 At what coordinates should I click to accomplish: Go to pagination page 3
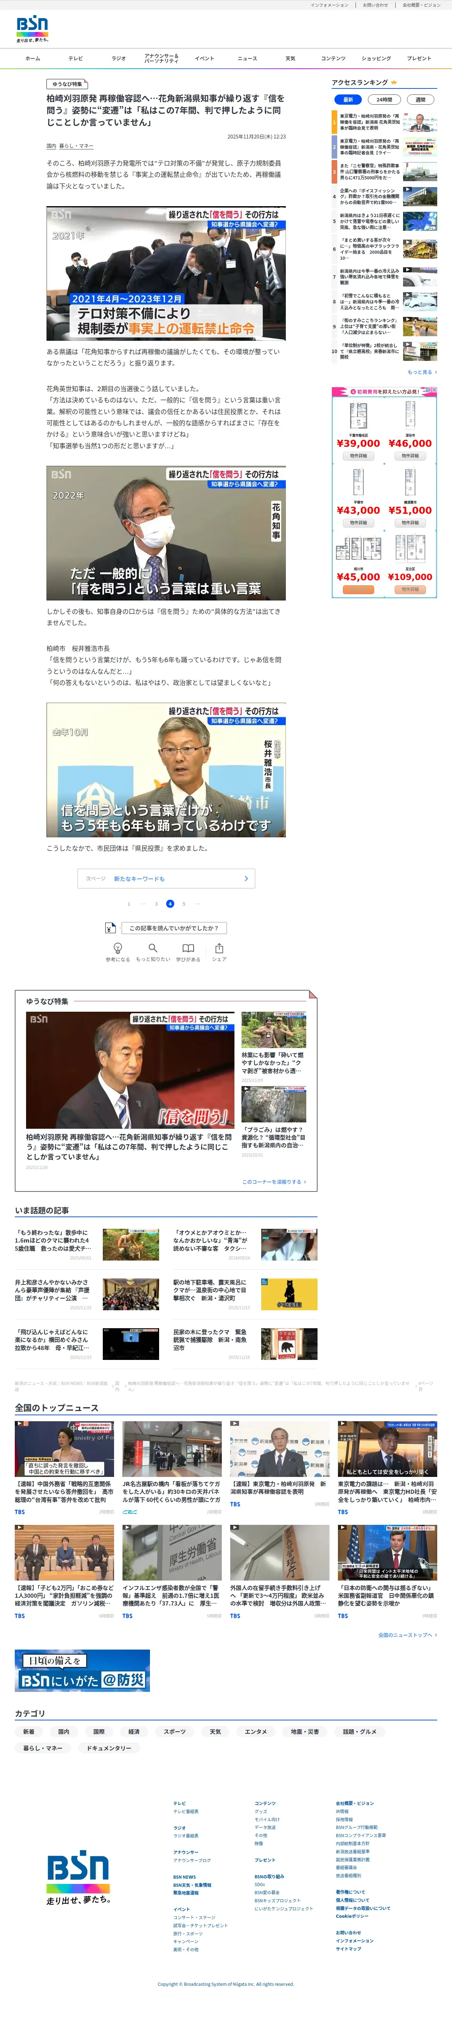[156, 903]
